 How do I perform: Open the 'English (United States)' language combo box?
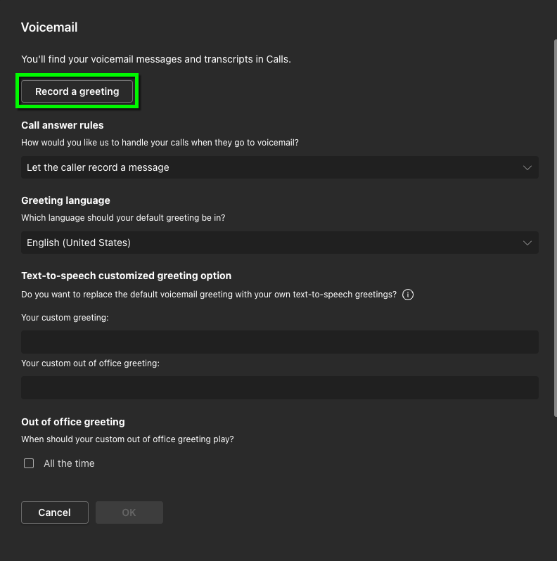(x=280, y=243)
